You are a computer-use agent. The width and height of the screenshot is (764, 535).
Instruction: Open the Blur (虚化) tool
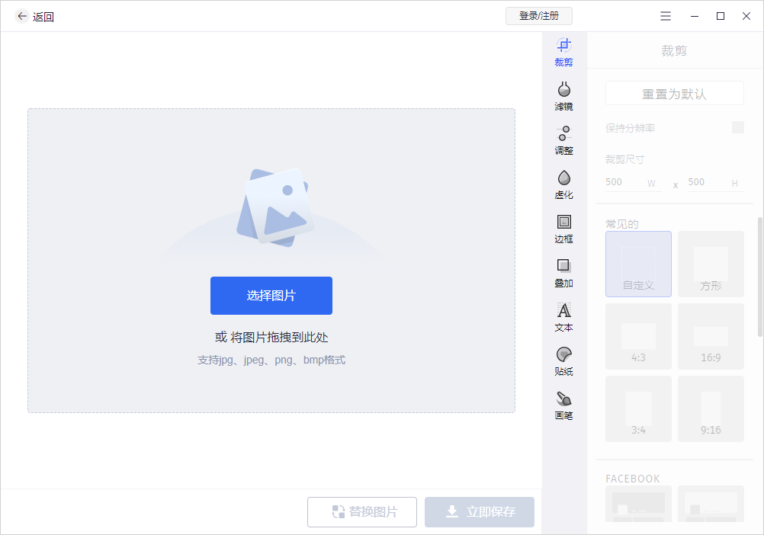pos(563,185)
